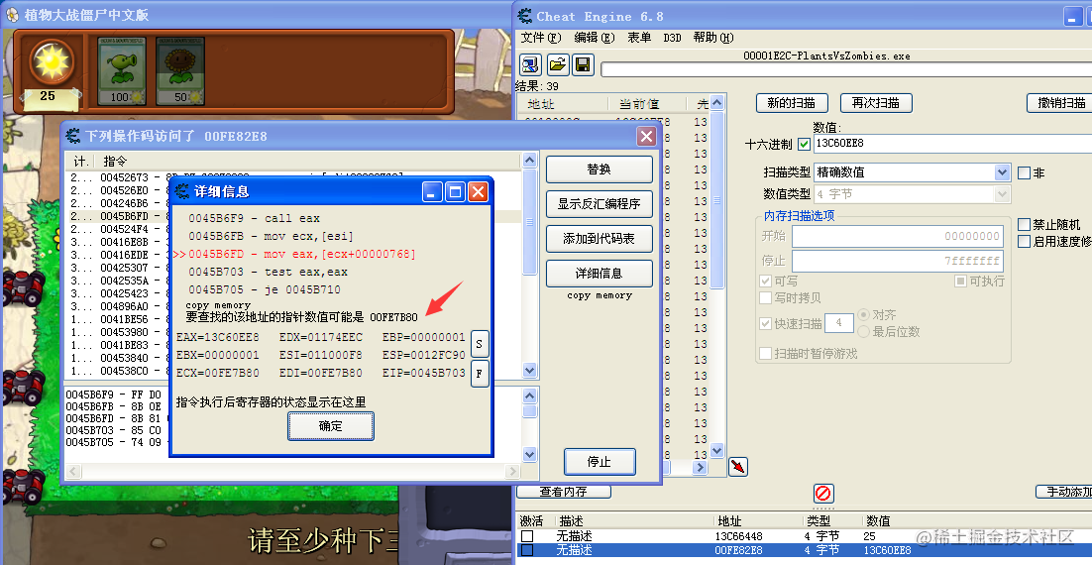This screenshot has width=1092, height=565.
Task: Enable the 禁止随机 checkbox
Action: tap(1024, 224)
